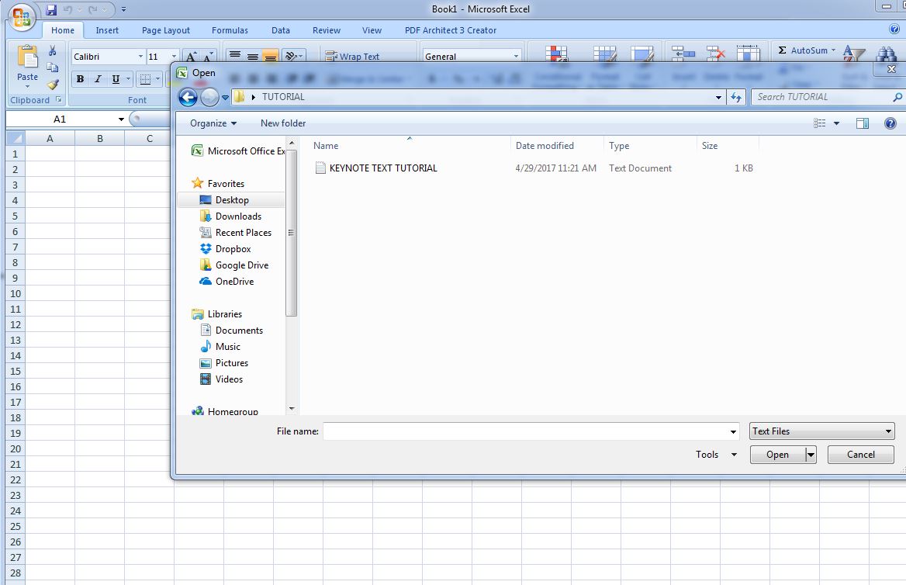Switch to the Review tab
The width and height of the screenshot is (906, 585).
pyautogui.click(x=327, y=30)
